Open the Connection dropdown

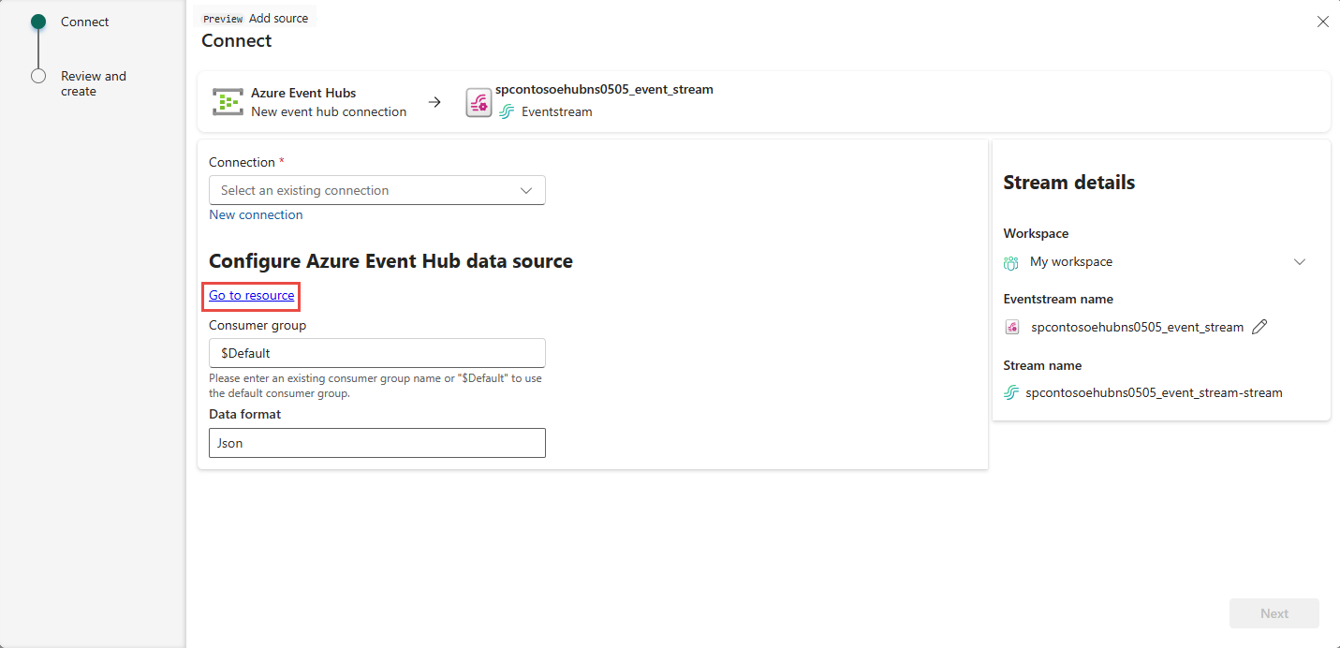[x=377, y=190]
